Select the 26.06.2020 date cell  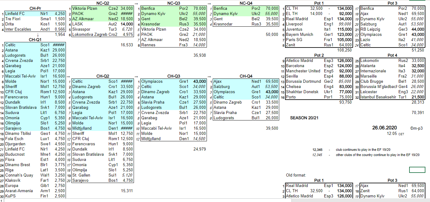(385, 128)
